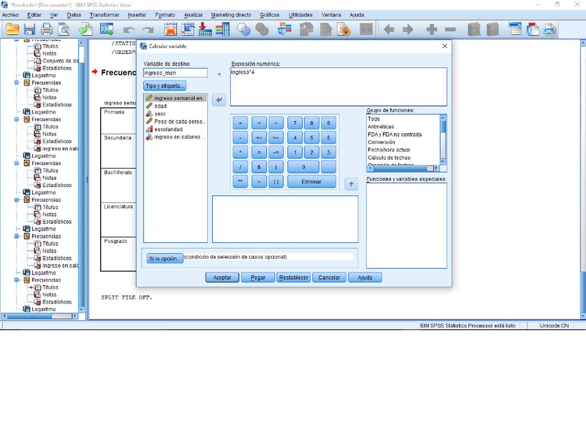
Task: Click the function group vertical scrollbar thumb
Action: point(444,126)
